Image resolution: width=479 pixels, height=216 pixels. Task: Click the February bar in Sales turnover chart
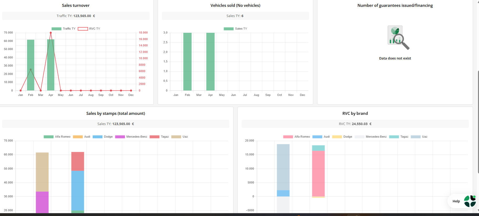point(31,65)
